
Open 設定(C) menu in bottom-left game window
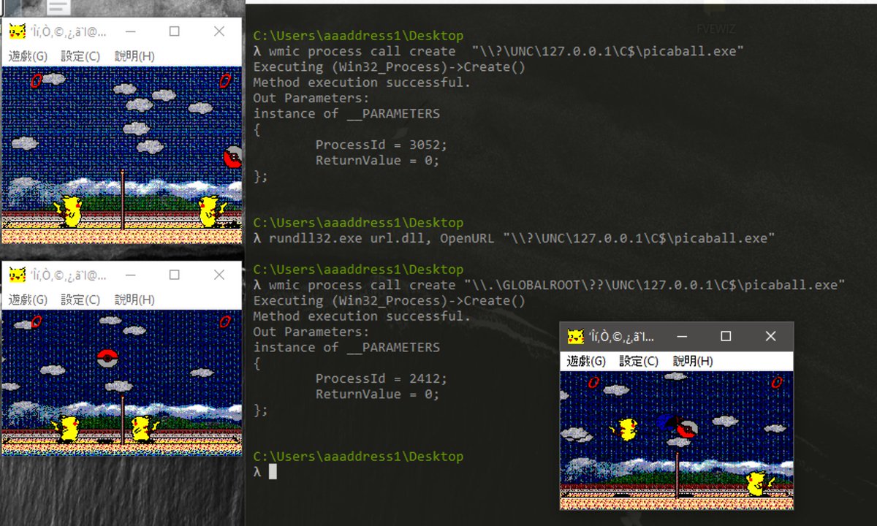(80, 300)
